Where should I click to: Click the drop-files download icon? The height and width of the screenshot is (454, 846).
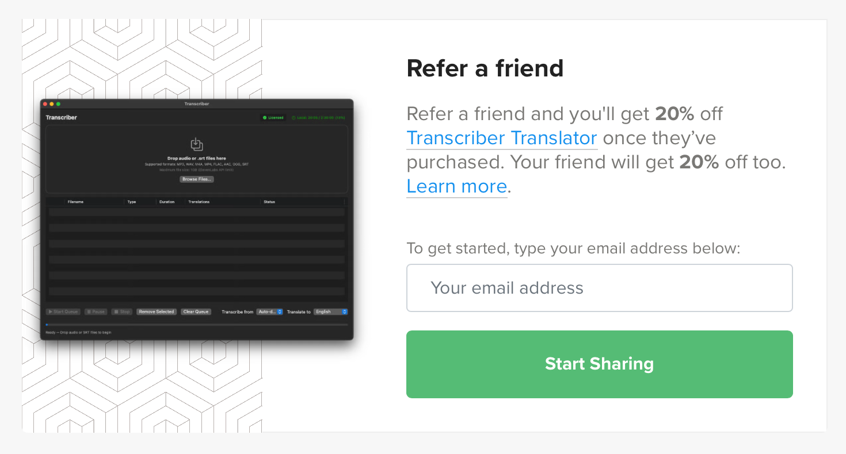tap(197, 144)
